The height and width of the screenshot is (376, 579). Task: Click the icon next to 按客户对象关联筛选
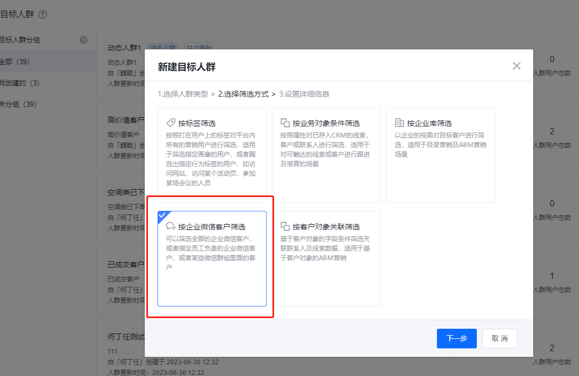point(285,226)
